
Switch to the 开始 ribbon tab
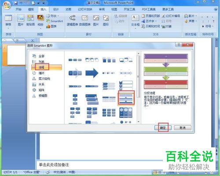point(18,9)
